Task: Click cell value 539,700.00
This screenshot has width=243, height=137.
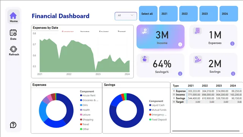Action: click(222, 98)
